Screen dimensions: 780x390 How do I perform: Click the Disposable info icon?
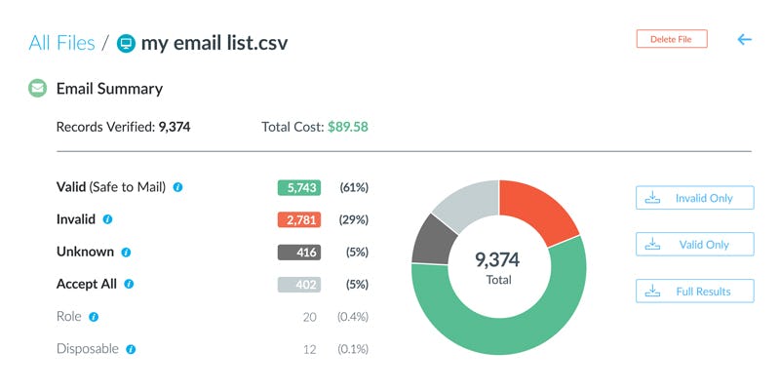tap(131, 348)
